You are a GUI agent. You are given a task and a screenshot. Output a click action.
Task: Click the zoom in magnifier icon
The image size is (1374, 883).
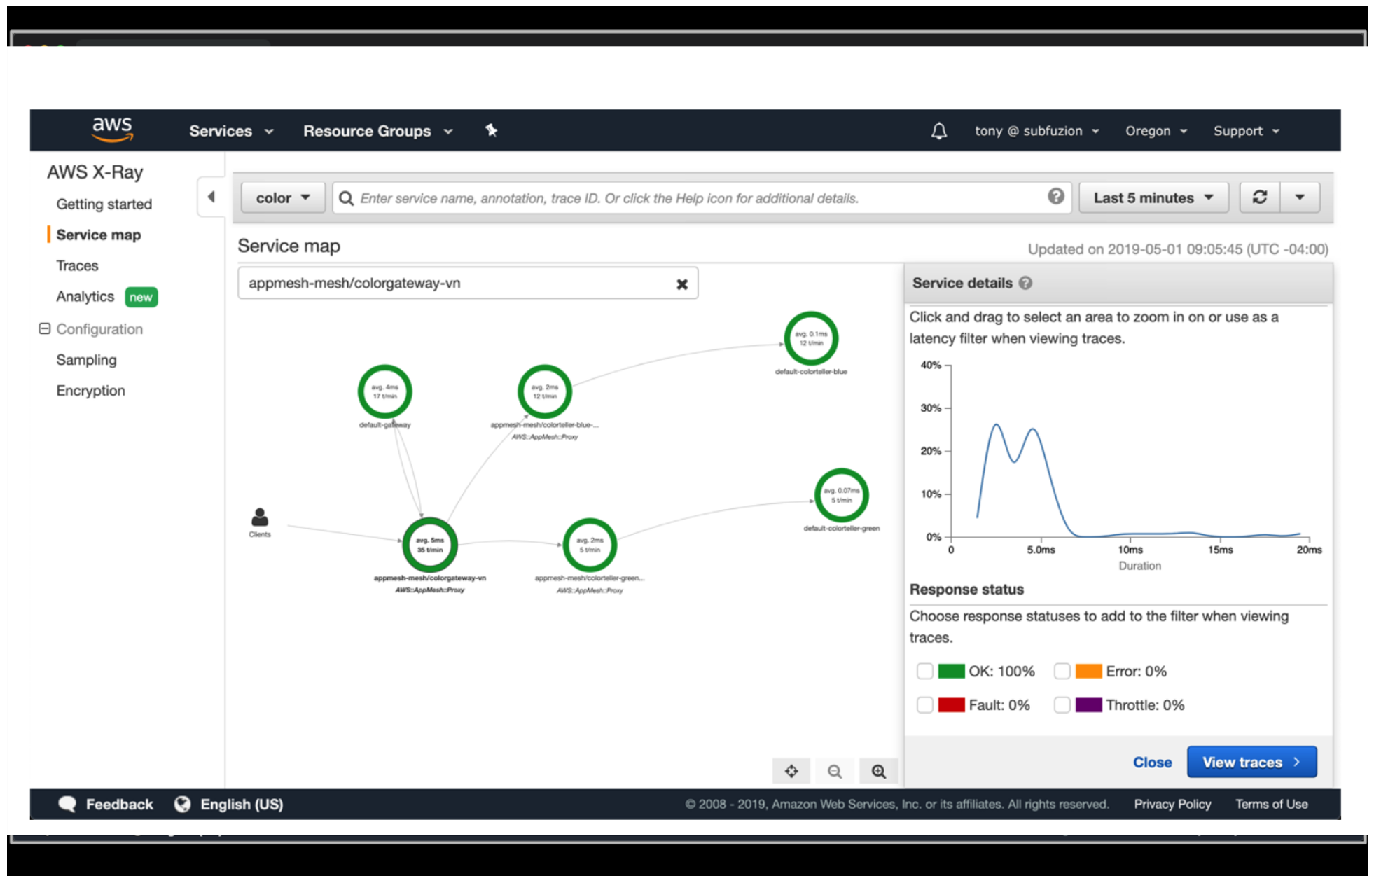878,771
